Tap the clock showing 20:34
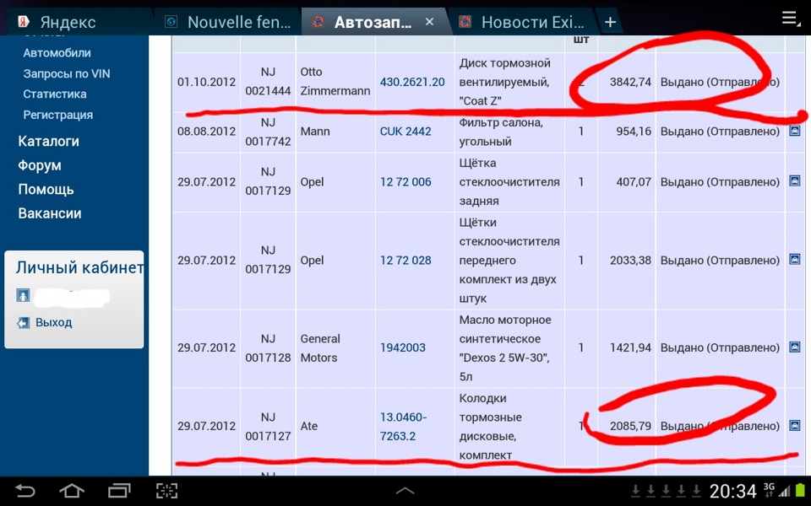 coord(733,491)
